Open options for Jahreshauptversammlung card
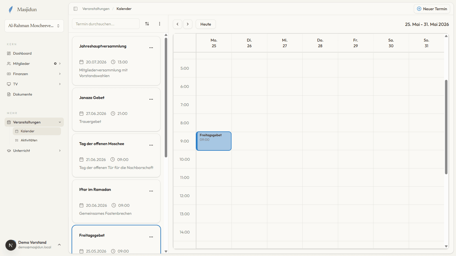456x256 pixels. pyautogui.click(x=151, y=48)
